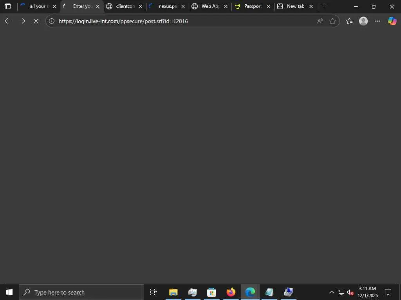
Task: Go back to the previous page
Action: pyautogui.click(x=8, y=21)
